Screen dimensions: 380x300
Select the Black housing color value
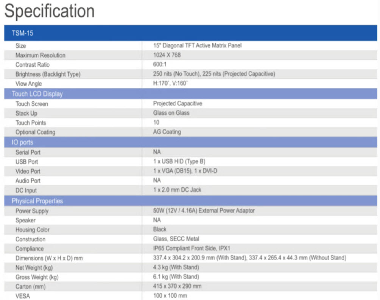160,229
